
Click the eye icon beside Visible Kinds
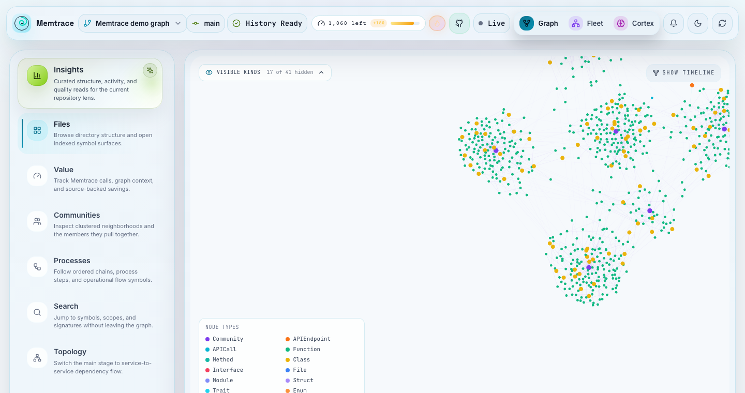[209, 72]
